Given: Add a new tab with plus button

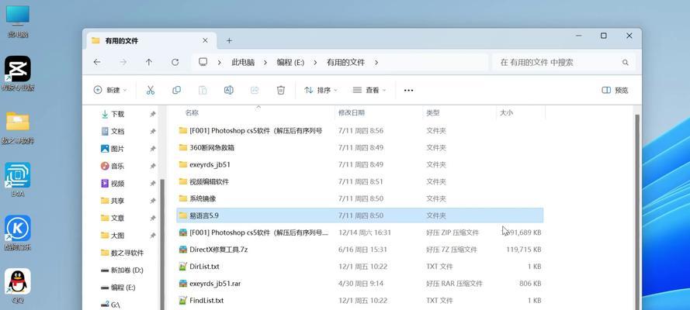Looking at the screenshot, I should [229, 40].
